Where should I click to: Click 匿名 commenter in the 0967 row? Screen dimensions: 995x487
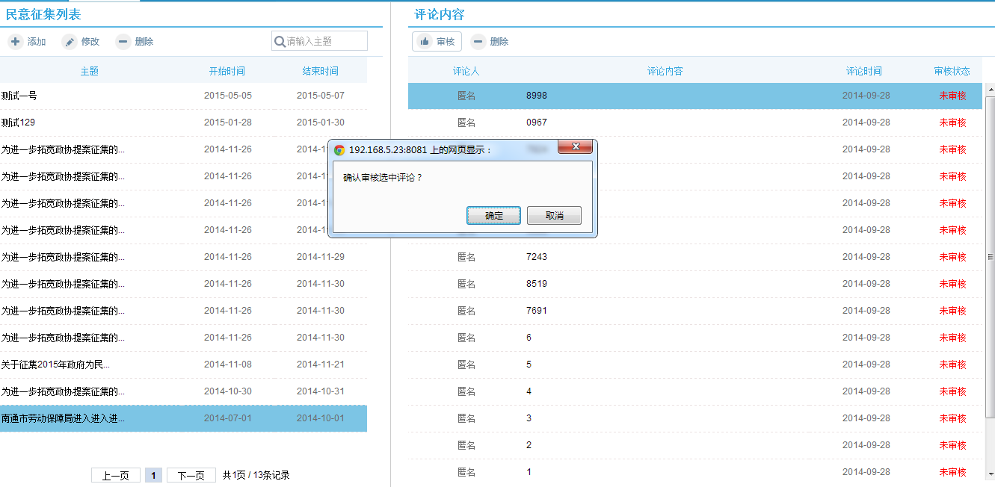[x=466, y=122]
